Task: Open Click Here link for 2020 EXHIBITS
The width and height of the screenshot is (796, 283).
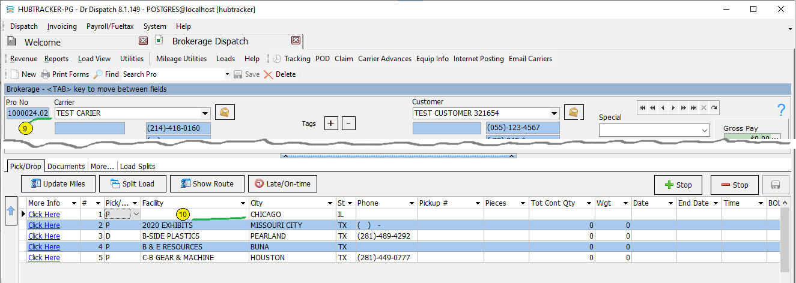Action: pyautogui.click(x=44, y=225)
